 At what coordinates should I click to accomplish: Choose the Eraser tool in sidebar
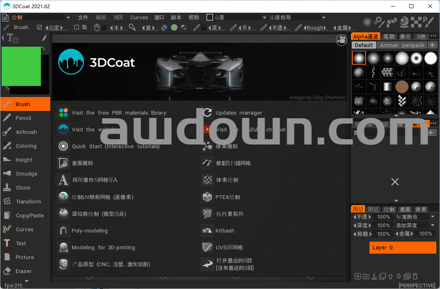coord(23,271)
